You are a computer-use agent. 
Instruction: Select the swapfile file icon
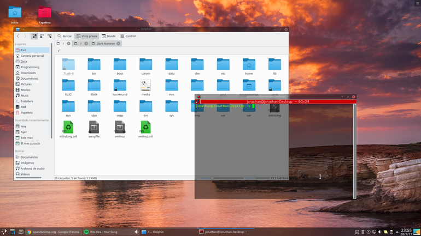[x=94, y=127]
